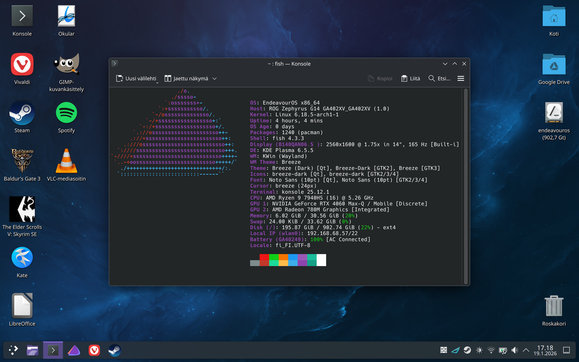The height and width of the screenshot is (362, 579).
Task: Select the VLC-mediasoitin desktop icon
Action: [66, 161]
